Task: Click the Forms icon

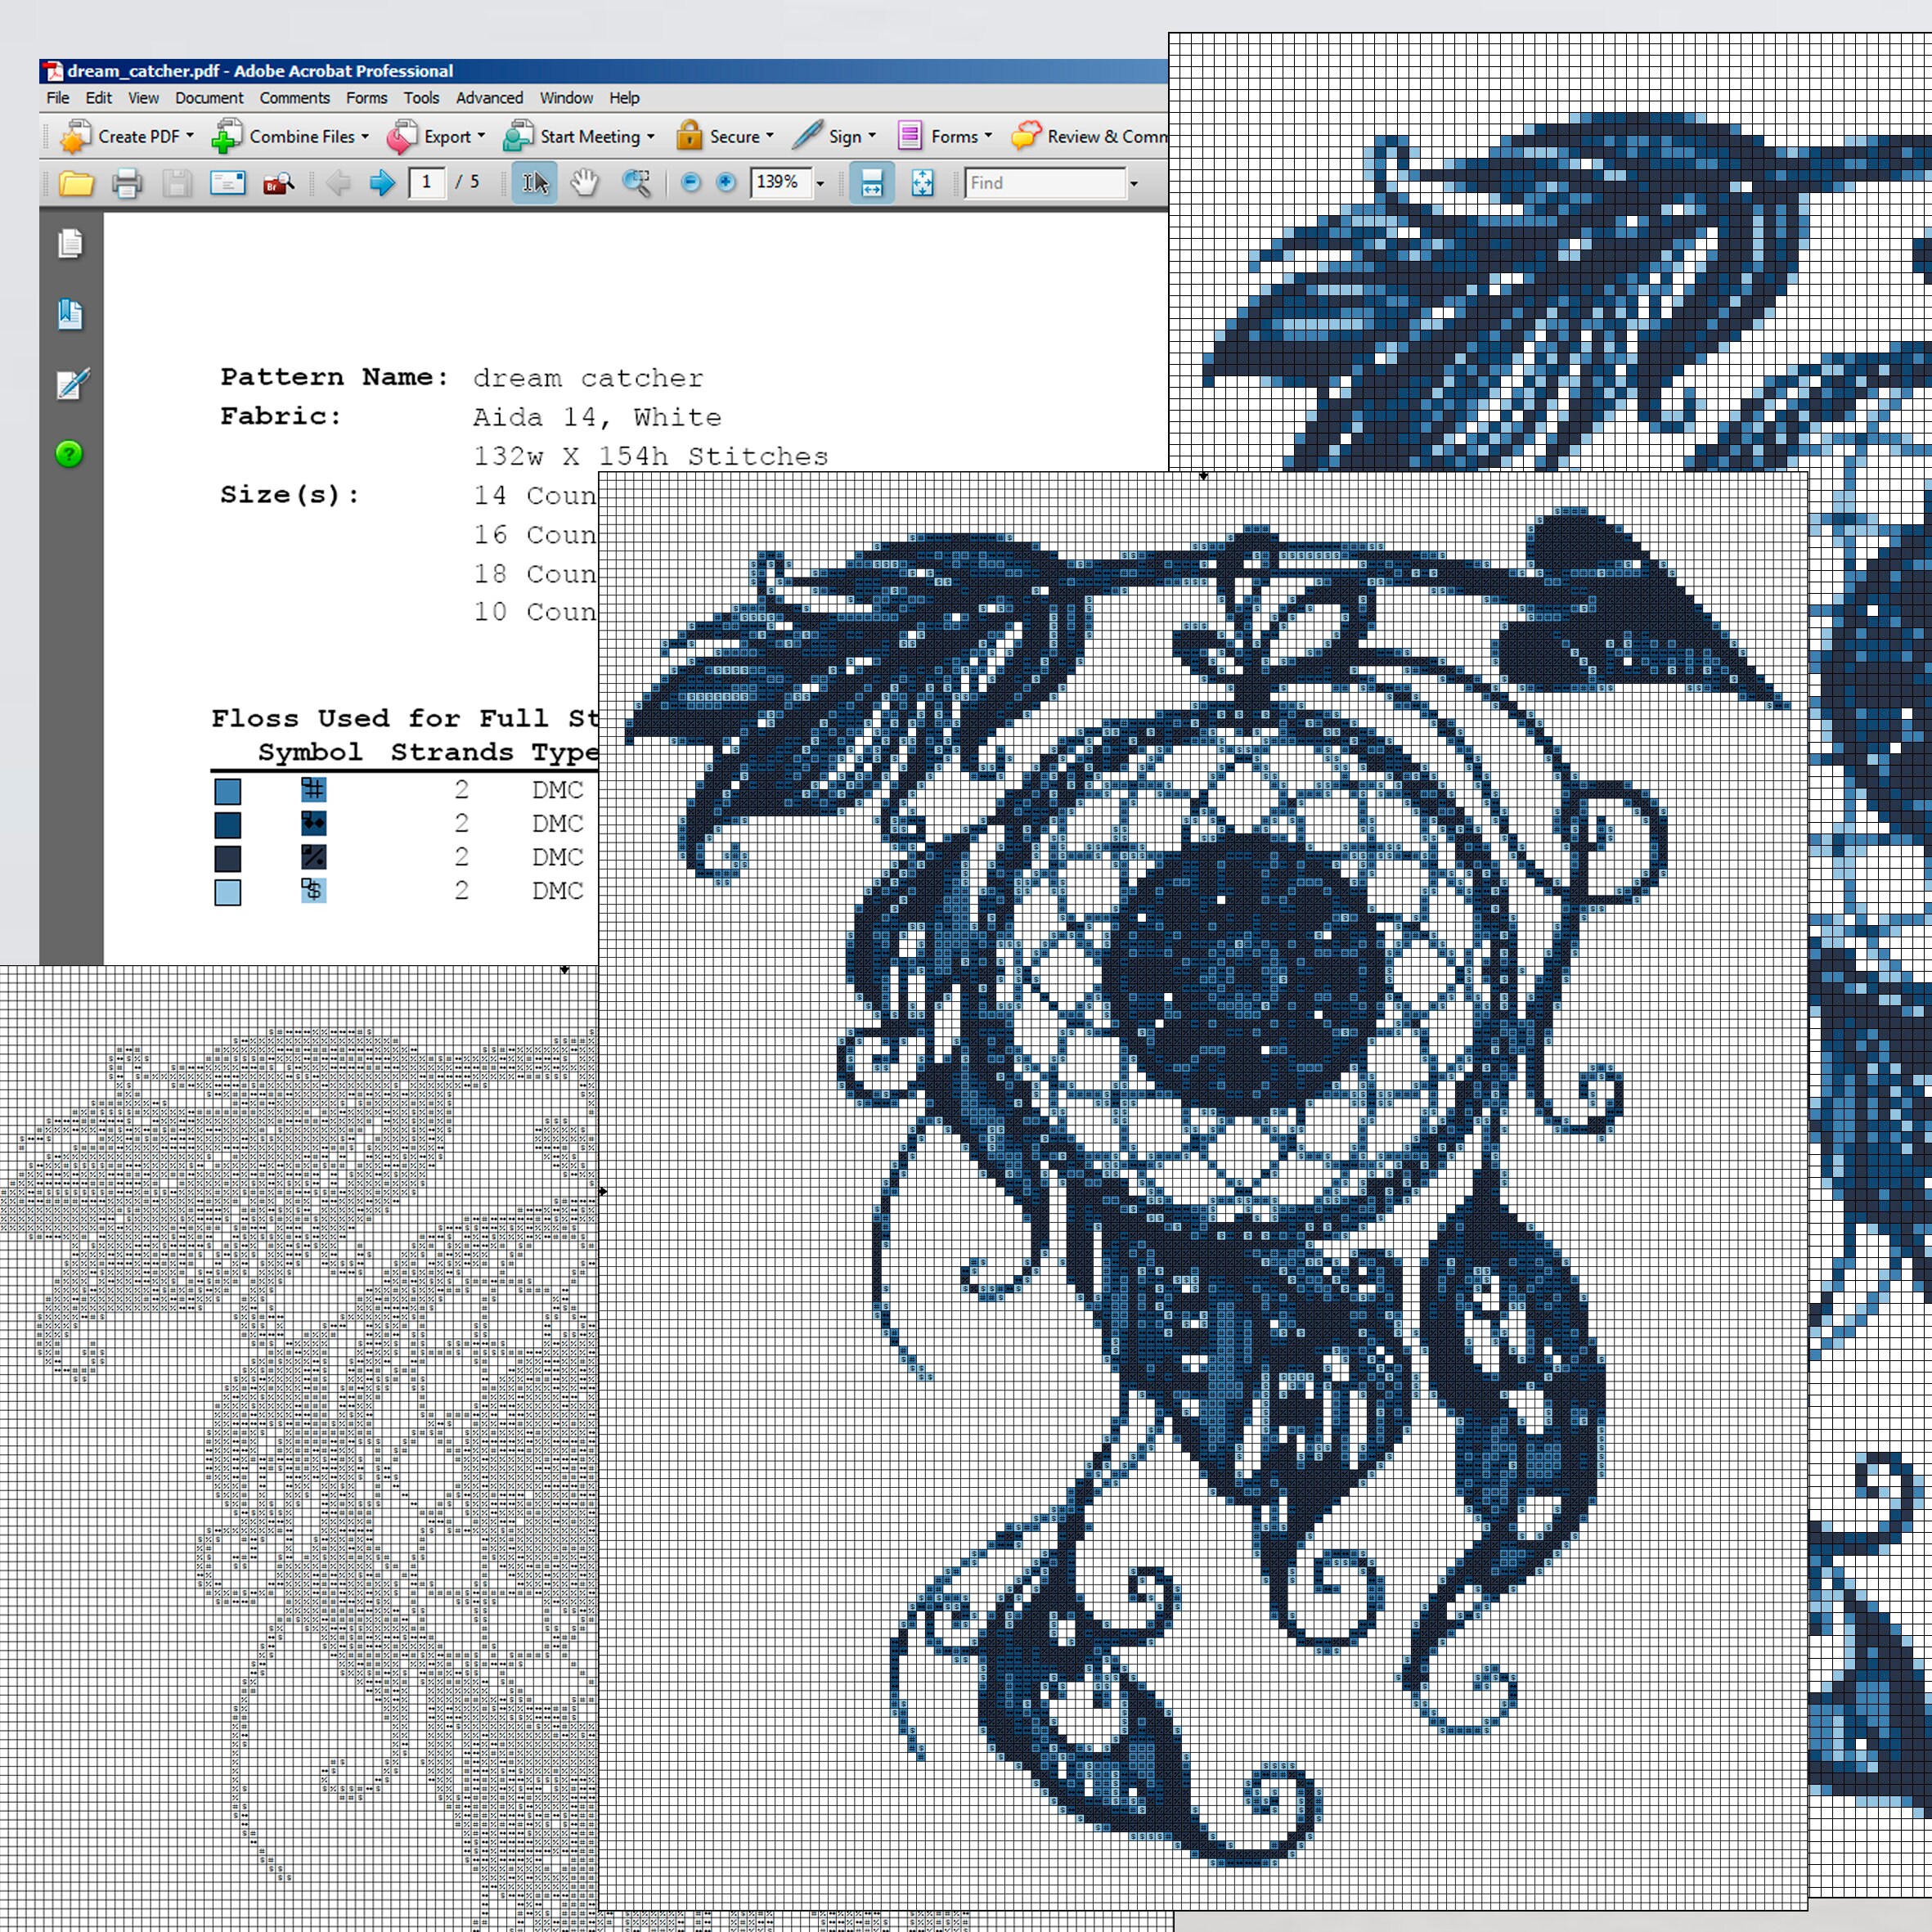Action: pos(910,136)
